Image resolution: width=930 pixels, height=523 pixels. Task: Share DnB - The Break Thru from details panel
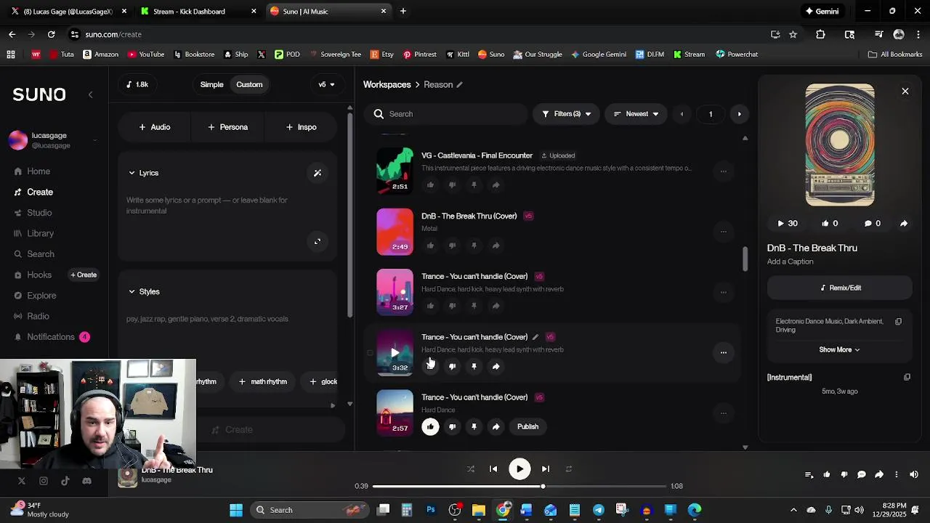(904, 224)
